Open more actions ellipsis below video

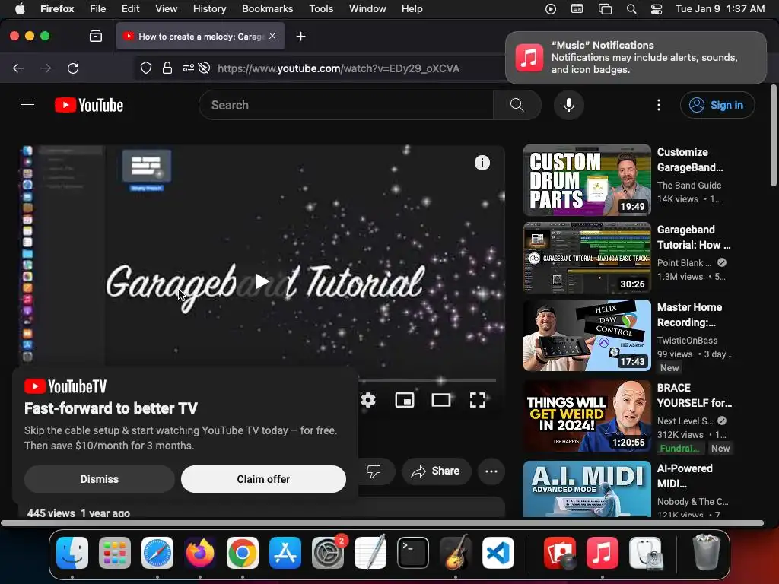pos(491,471)
